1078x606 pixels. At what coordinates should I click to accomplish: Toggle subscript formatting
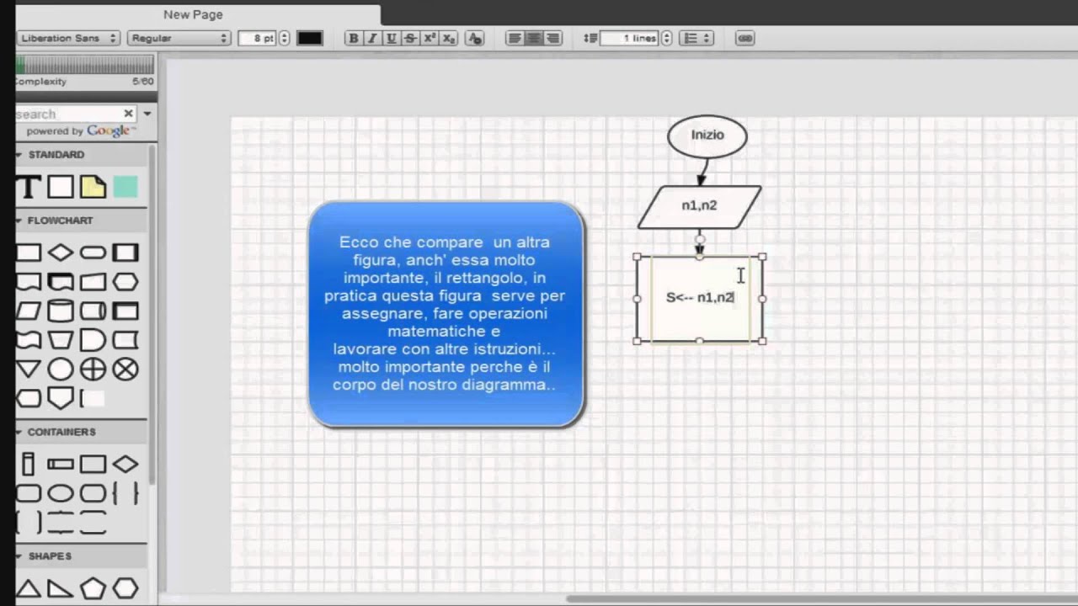(449, 38)
